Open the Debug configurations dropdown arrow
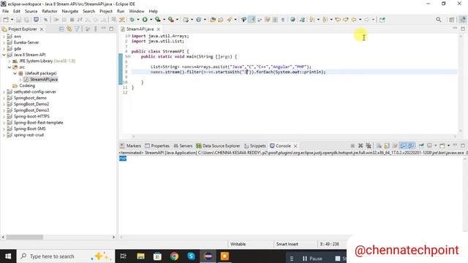The height and width of the screenshot is (263, 468). (138, 20)
